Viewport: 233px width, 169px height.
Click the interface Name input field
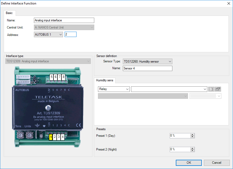coord(64,20)
